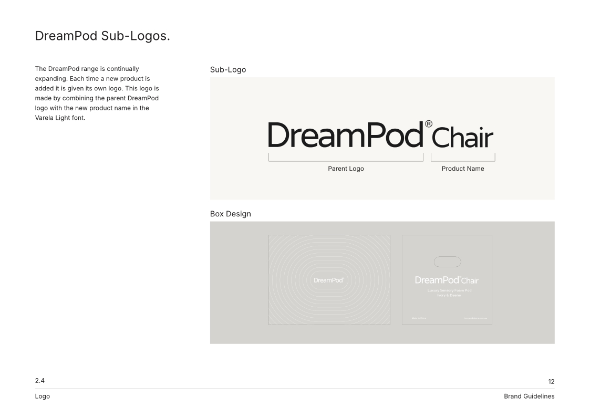Click the section number 2.4
The width and height of the screenshot is (590, 417).
click(x=40, y=380)
